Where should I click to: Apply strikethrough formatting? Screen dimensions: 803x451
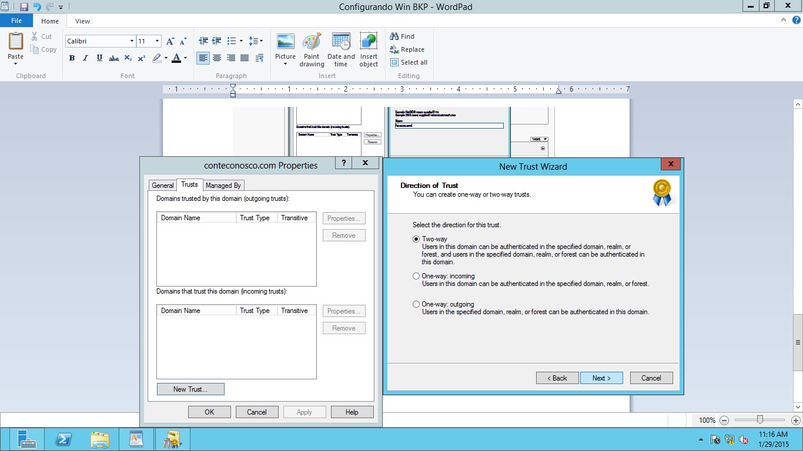[113, 58]
